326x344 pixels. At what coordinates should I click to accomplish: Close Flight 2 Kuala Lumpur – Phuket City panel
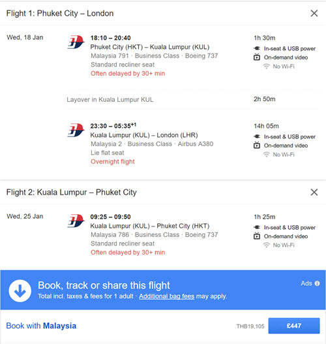[314, 192]
